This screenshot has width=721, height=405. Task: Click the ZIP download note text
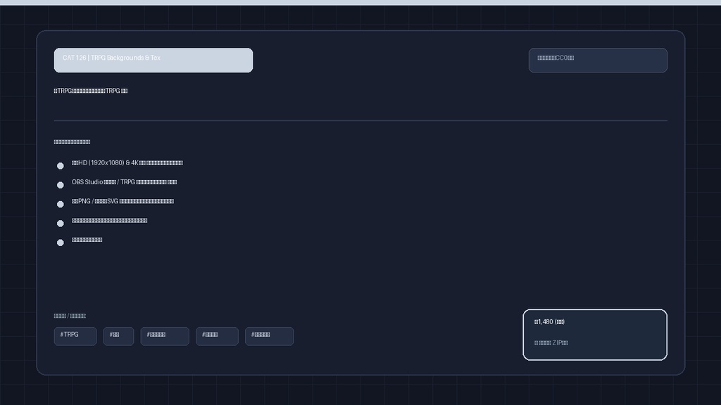551,343
